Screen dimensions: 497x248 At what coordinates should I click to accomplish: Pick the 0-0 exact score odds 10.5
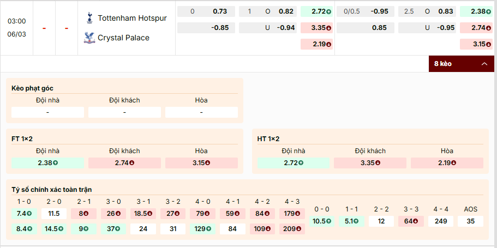coord(322,221)
